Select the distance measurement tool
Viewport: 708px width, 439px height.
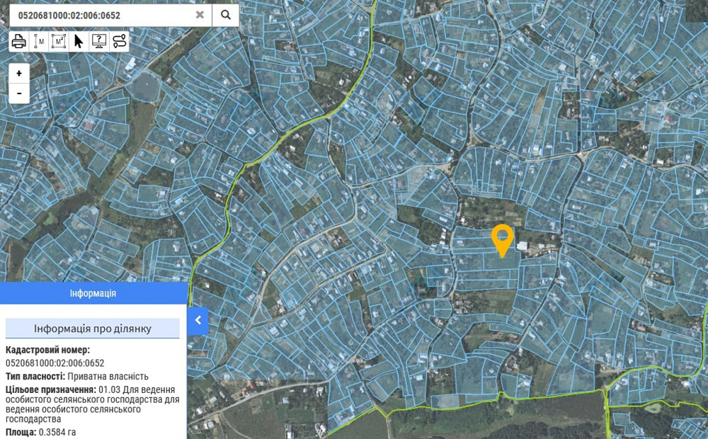[x=39, y=41]
